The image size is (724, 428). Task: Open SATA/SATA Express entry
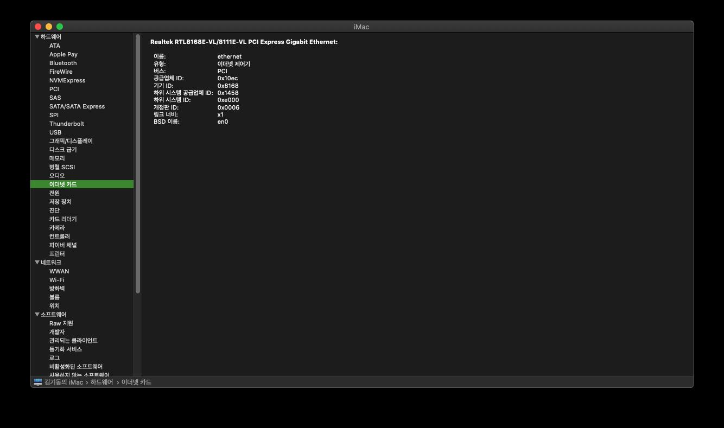pyautogui.click(x=77, y=106)
